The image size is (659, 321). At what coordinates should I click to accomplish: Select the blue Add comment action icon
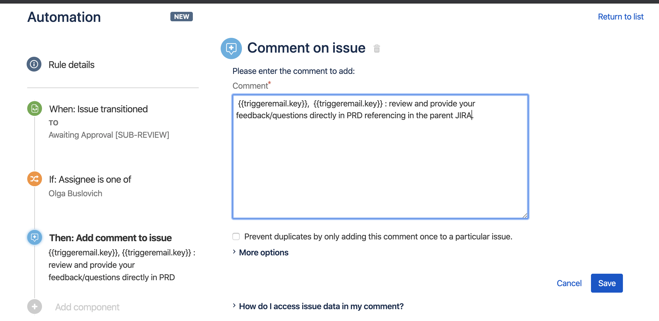click(x=34, y=237)
